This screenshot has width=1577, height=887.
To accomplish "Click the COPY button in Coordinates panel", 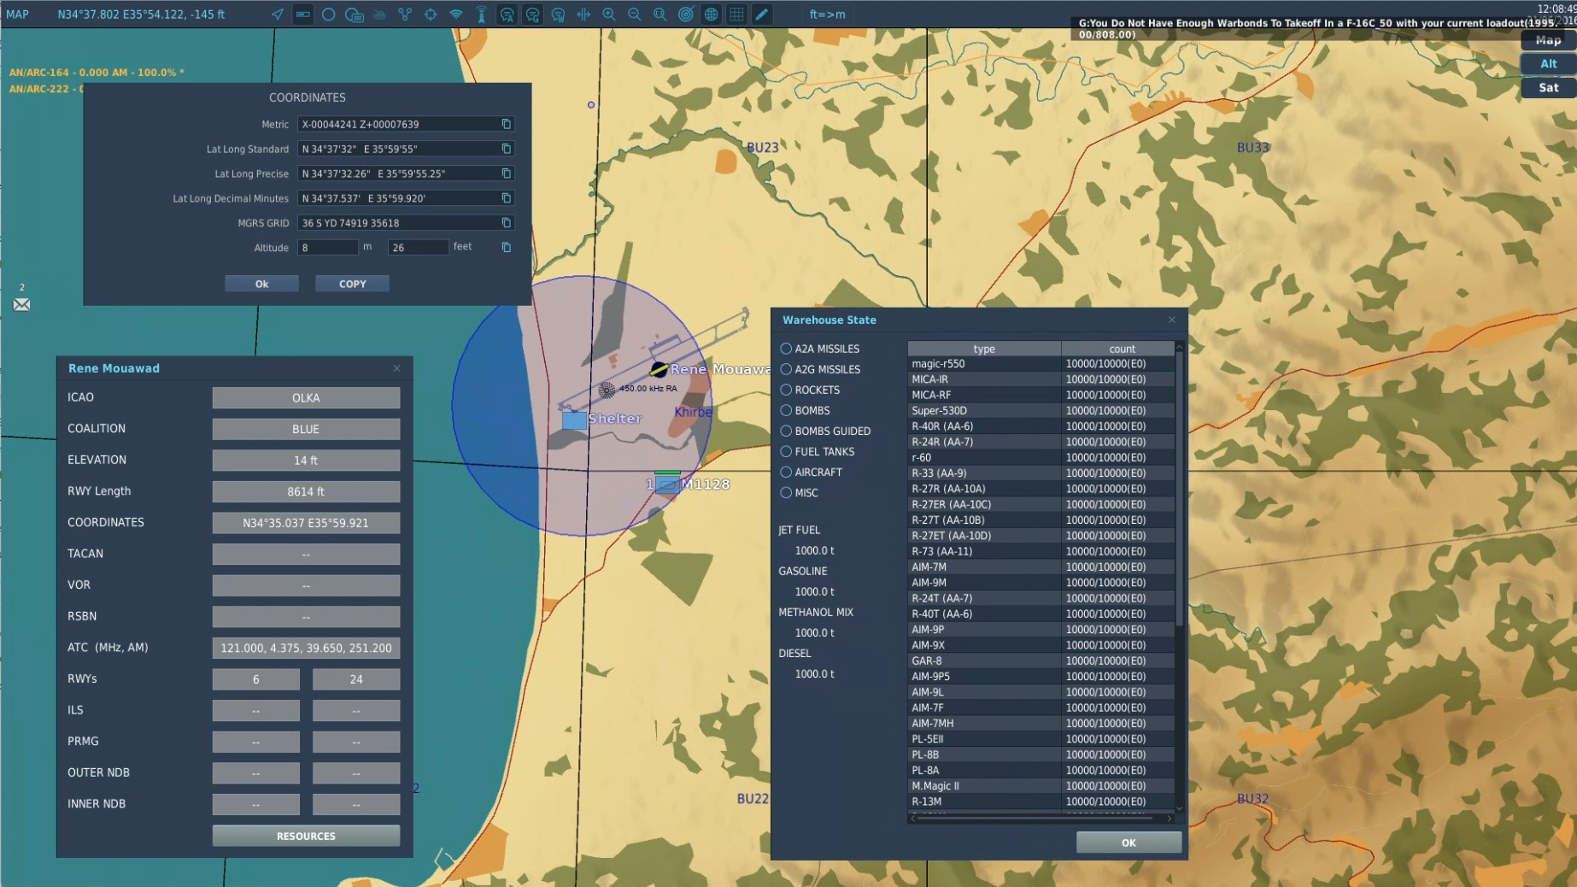I will (x=352, y=284).
